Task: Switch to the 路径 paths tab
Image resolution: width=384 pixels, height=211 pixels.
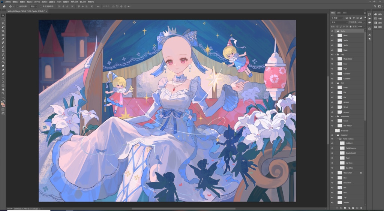Action: (345, 13)
